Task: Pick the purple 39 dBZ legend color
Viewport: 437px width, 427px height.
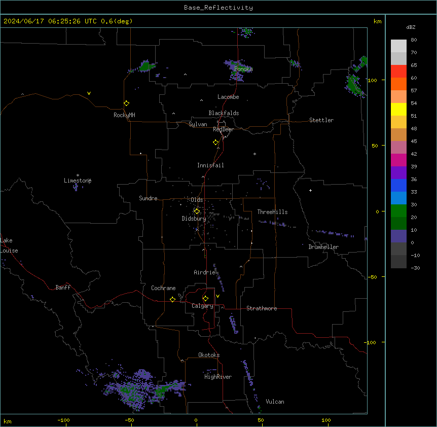Action: click(398, 172)
